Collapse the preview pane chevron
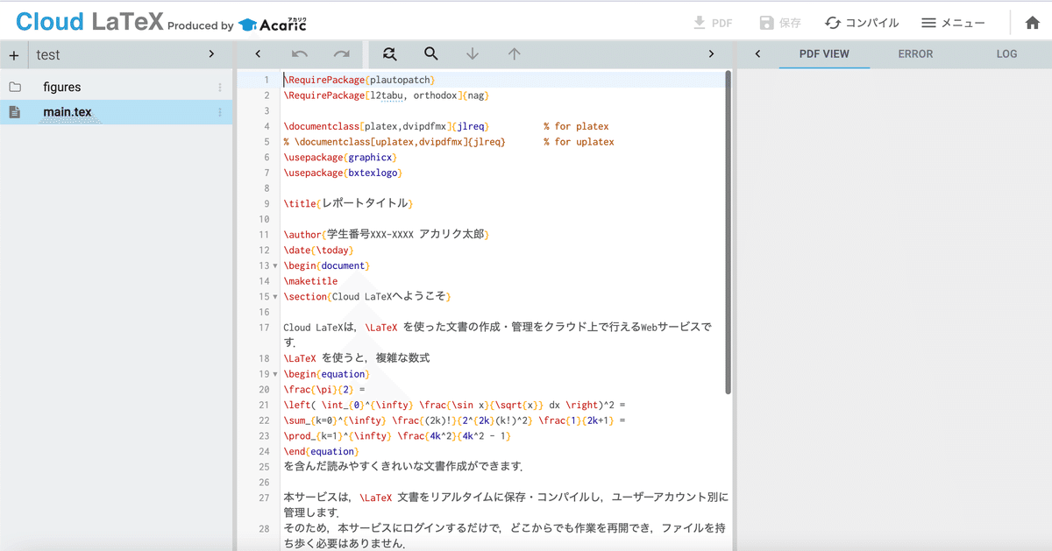The height and width of the screenshot is (551, 1052). 757,54
